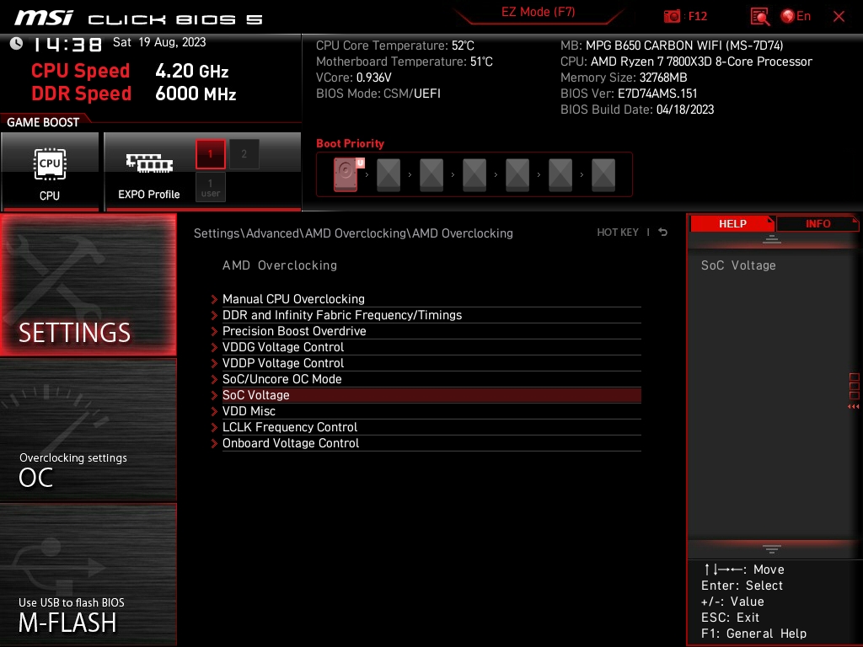The image size is (863, 647).
Task: Switch to the HELP tab
Action: 732,223
